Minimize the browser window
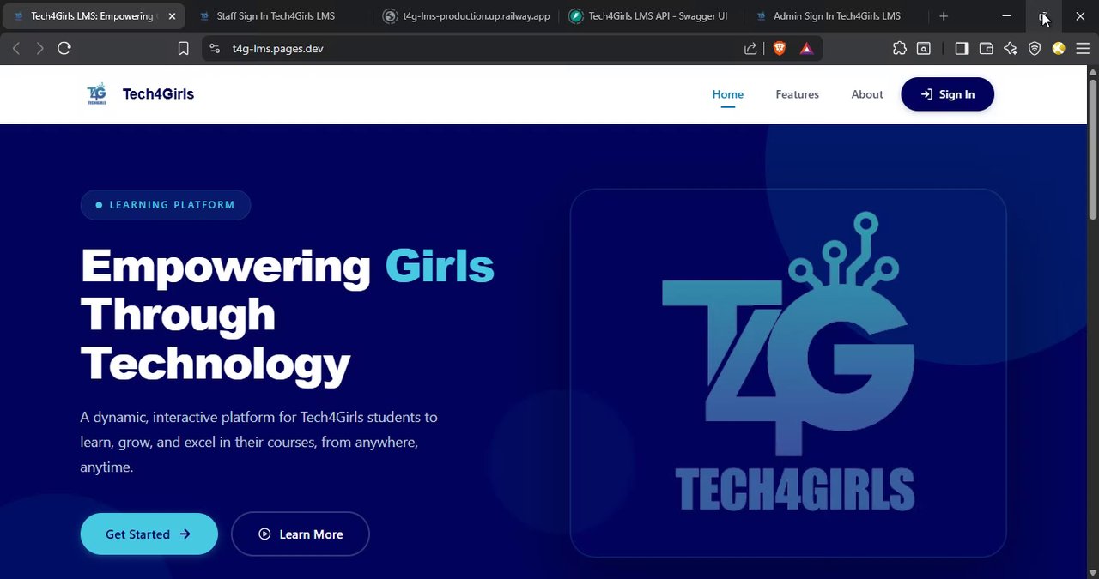This screenshot has height=579, width=1099. pyautogui.click(x=1006, y=16)
